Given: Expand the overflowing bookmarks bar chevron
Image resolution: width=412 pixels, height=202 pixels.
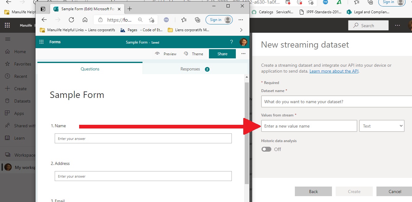Looking at the screenshot, I should pyautogui.click(x=241, y=30).
